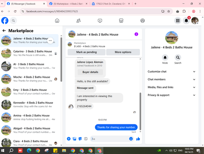Screen dimensions: 204x154
Task: Open Amina - 4 Beds 2 Baths House chat
Action: pyautogui.click(x=29, y=117)
